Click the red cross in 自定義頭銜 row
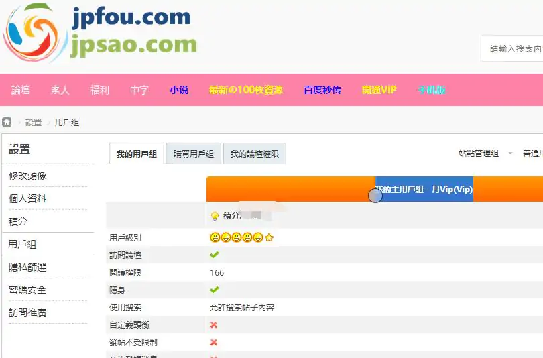543x358 pixels. pos(214,324)
